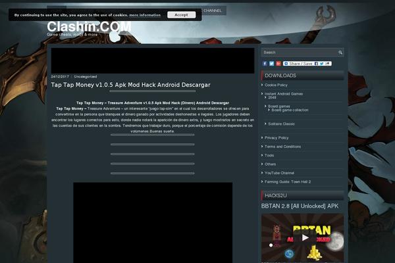The height and width of the screenshot is (263, 395).
Task: Click the post date 24/12/2017
Action: coord(60,76)
